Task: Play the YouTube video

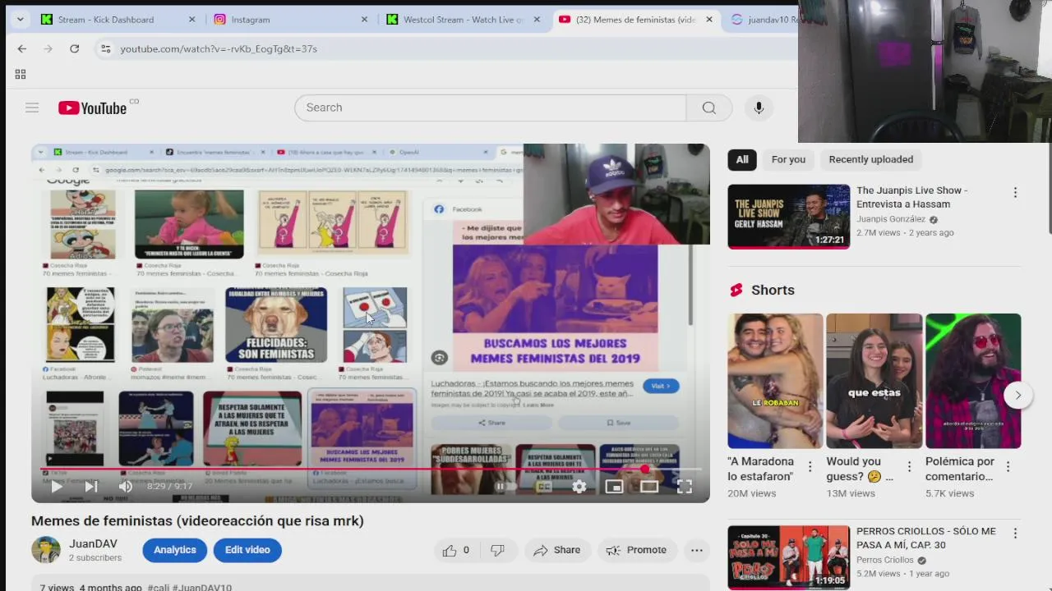Action: (57, 486)
